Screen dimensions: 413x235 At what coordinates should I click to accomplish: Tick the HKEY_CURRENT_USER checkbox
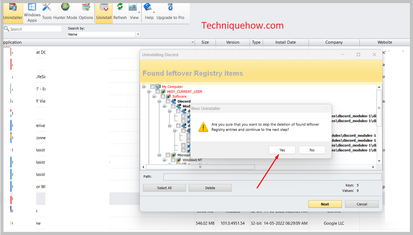click(158, 92)
